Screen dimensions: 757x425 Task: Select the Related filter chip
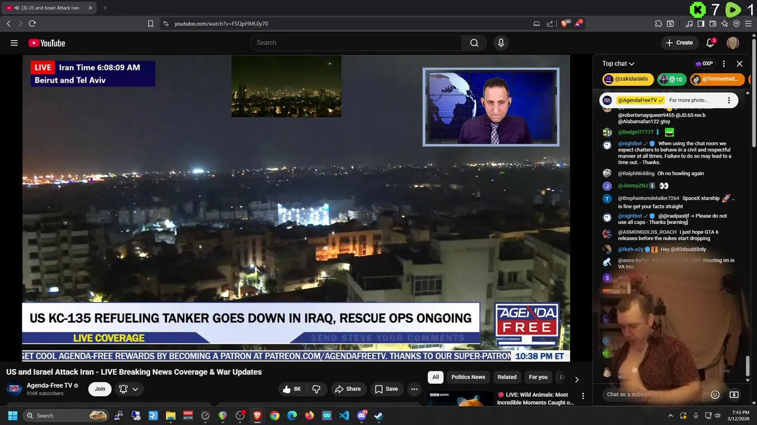pos(507,377)
